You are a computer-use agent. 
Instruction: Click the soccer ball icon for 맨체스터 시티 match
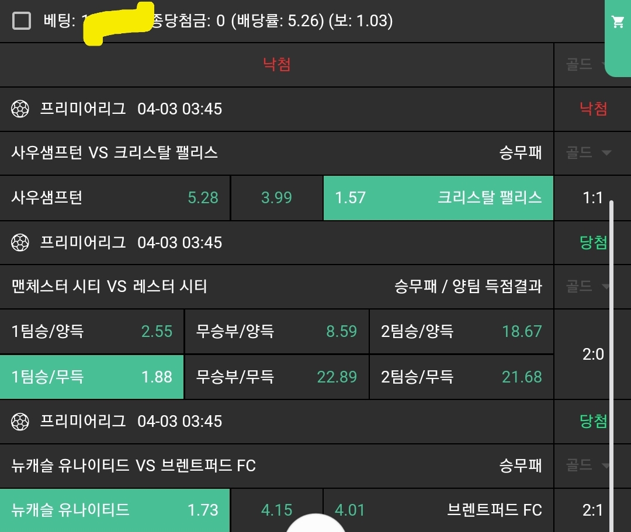tap(20, 243)
